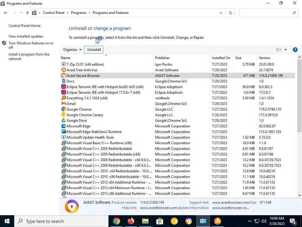302x227 pixels.
Task: Click the search magnifier icon
Action: (294, 13)
